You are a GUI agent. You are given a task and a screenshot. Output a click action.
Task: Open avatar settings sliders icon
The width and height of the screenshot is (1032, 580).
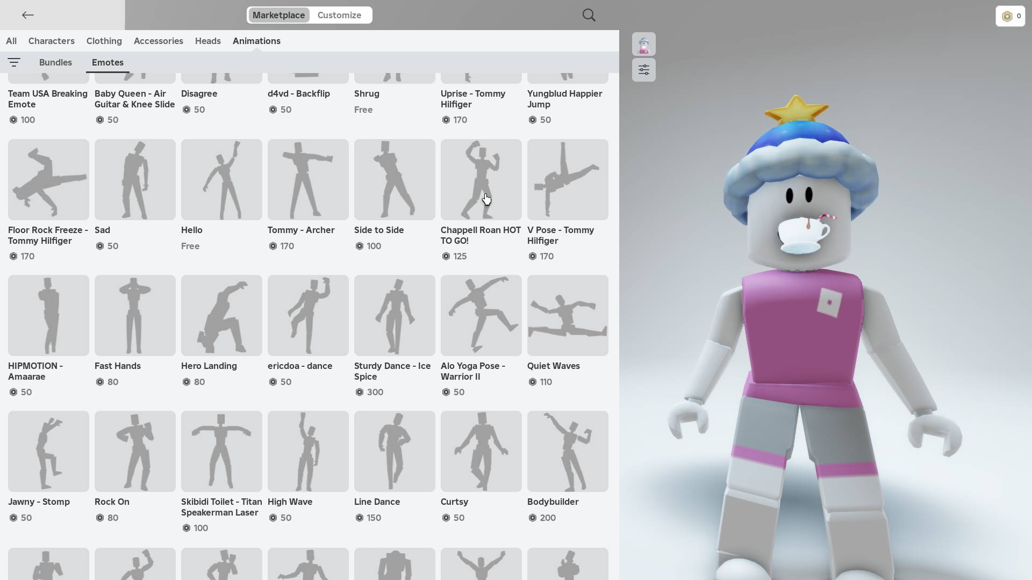[x=643, y=70]
